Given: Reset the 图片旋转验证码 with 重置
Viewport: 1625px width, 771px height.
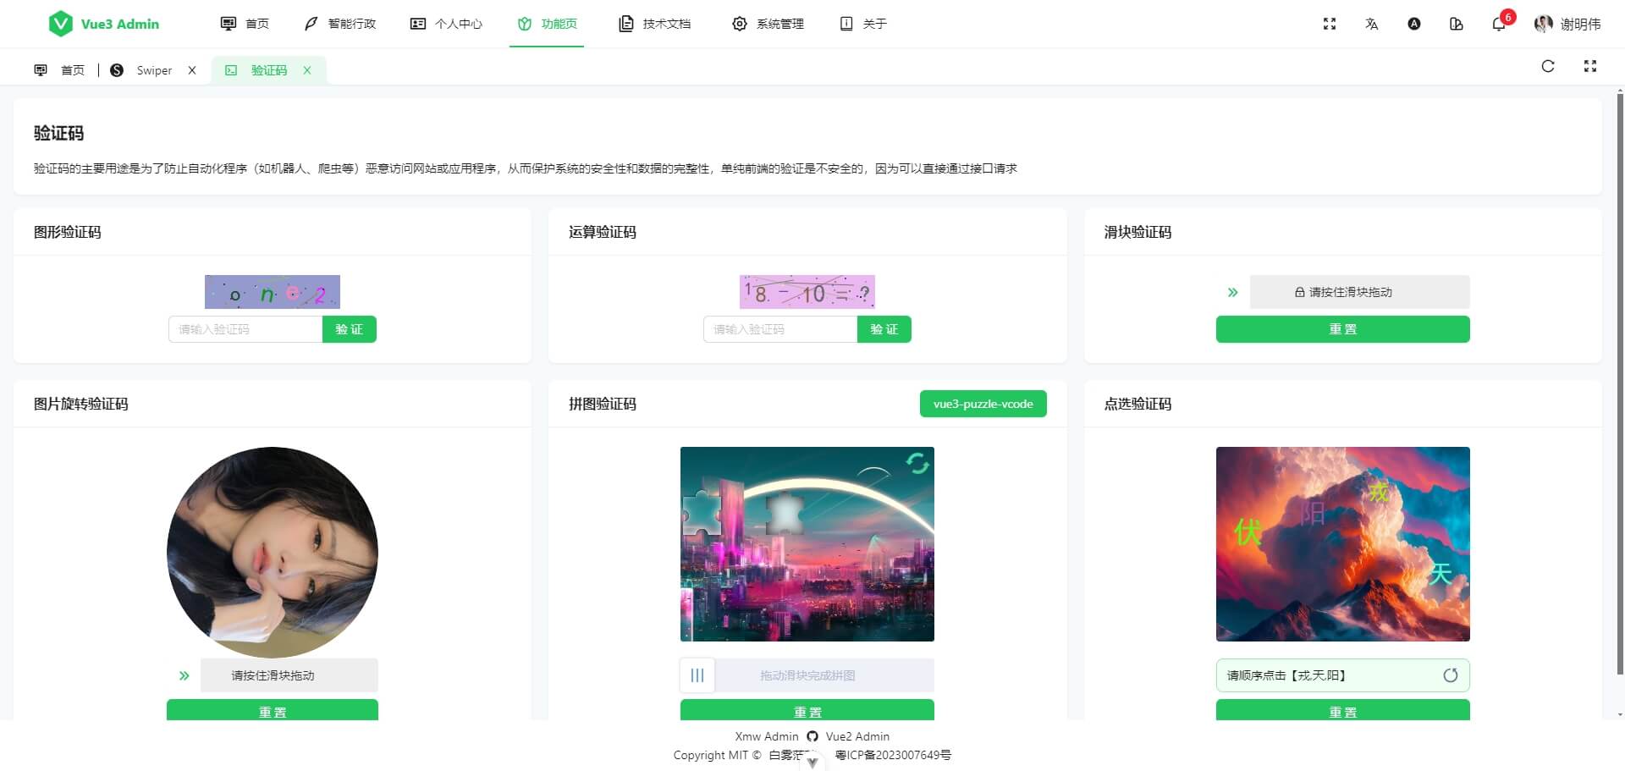Looking at the screenshot, I should click(x=273, y=710).
